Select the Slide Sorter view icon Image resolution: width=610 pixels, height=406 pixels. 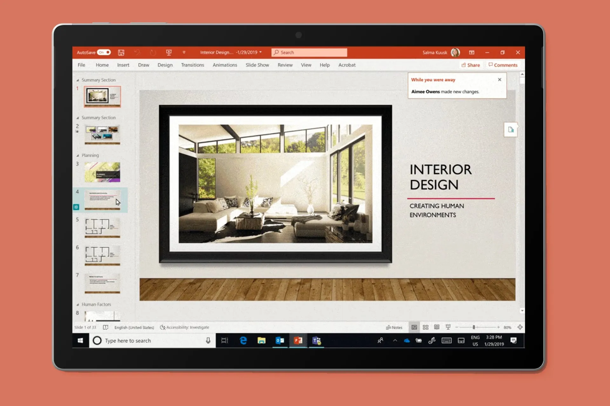(x=426, y=327)
